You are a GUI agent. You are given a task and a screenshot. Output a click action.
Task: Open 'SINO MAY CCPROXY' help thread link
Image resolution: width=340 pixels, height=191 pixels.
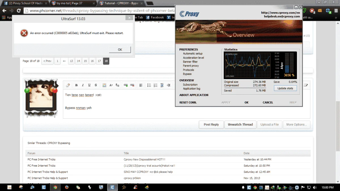click(148, 172)
